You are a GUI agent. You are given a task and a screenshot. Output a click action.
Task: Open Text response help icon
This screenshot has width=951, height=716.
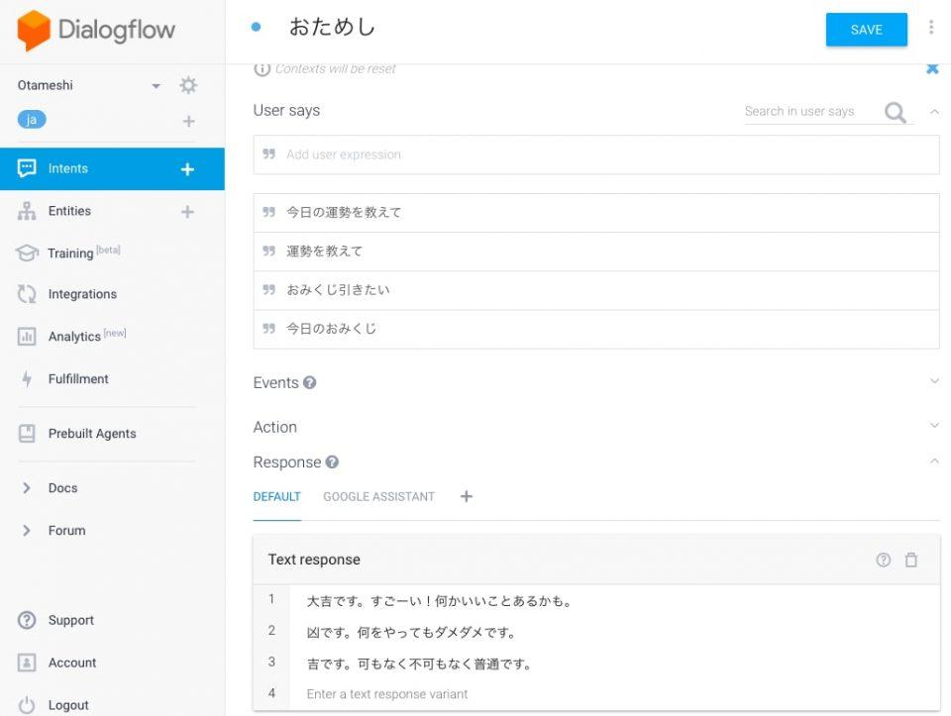tap(884, 560)
